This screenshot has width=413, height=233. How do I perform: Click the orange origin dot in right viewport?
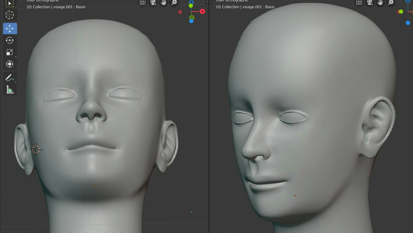(x=295, y=195)
